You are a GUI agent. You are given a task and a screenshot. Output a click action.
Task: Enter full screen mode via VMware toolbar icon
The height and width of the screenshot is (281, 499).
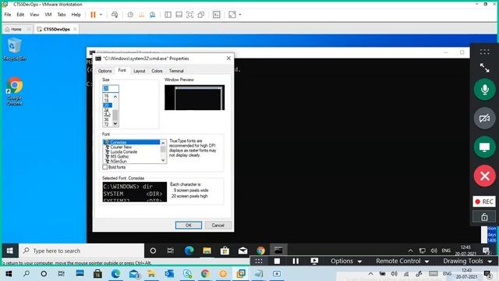pyautogui.click(x=189, y=15)
